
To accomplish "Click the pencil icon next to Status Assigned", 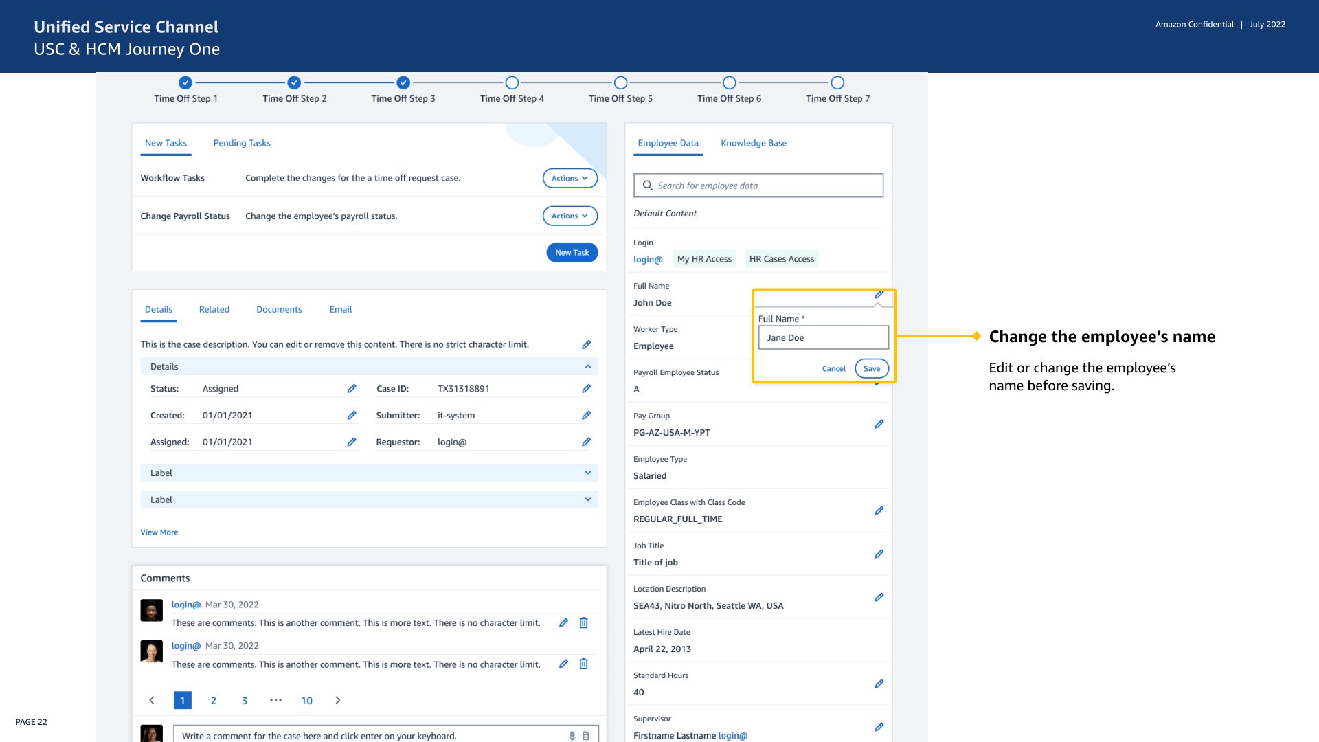I will click(x=352, y=389).
